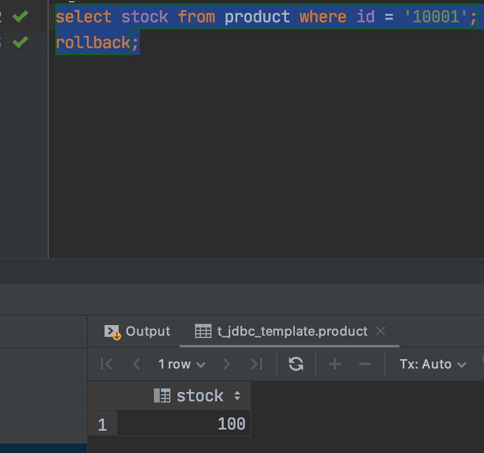Viewport: 484px width, 453px height.
Task: Go to previous page of results
Action: (x=137, y=364)
